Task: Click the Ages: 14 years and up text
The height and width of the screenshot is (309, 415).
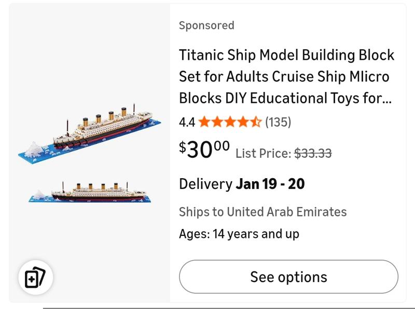Action: tap(239, 234)
